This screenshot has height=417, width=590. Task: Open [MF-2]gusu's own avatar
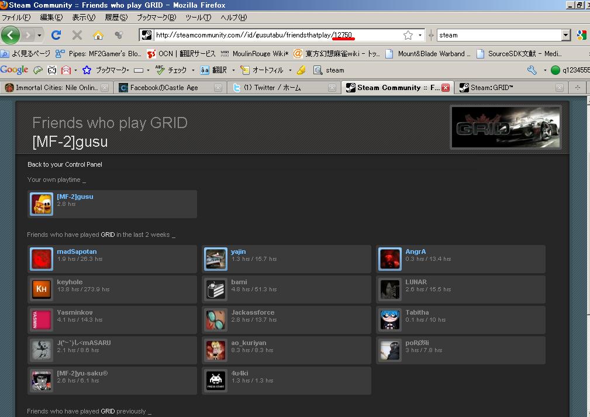click(42, 204)
